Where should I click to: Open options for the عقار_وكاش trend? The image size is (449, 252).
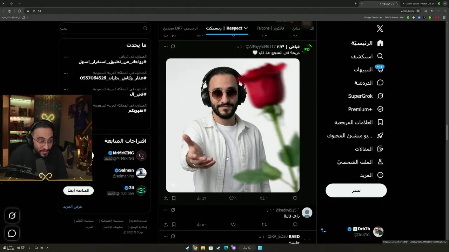[x=66, y=73]
